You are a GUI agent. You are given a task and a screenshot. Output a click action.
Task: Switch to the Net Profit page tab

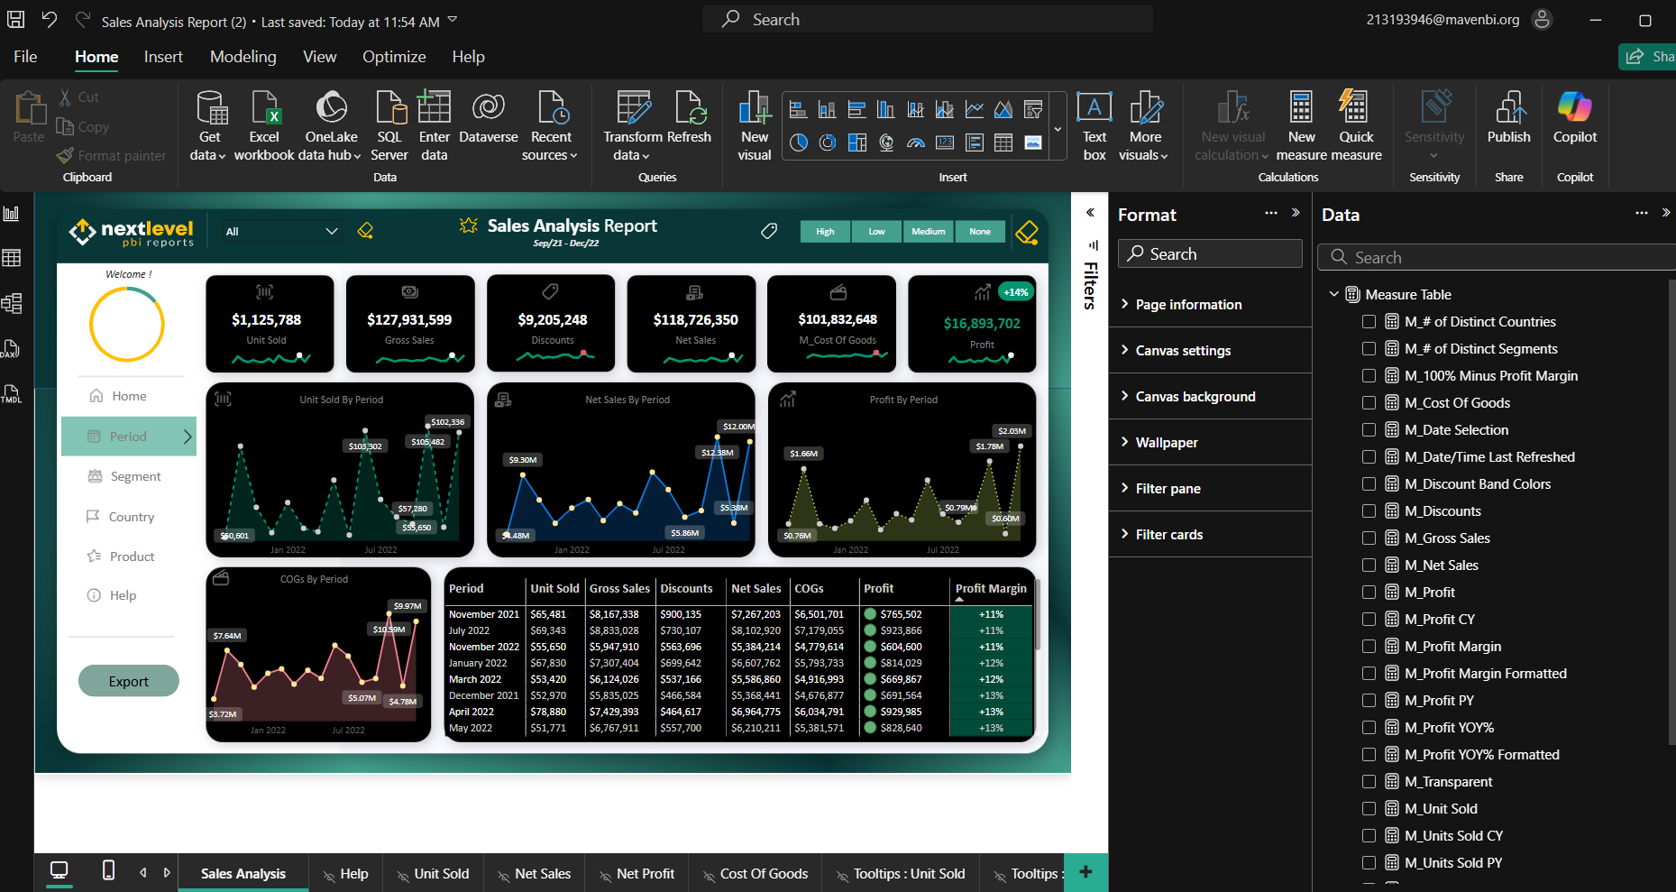pyautogui.click(x=645, y=874)
